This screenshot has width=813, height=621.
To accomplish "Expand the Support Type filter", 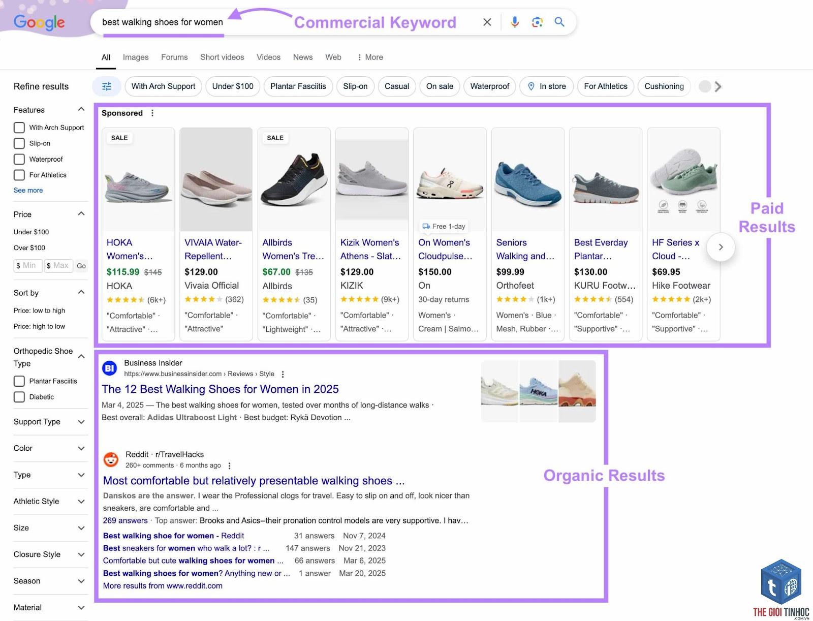I will coord(81,422).
